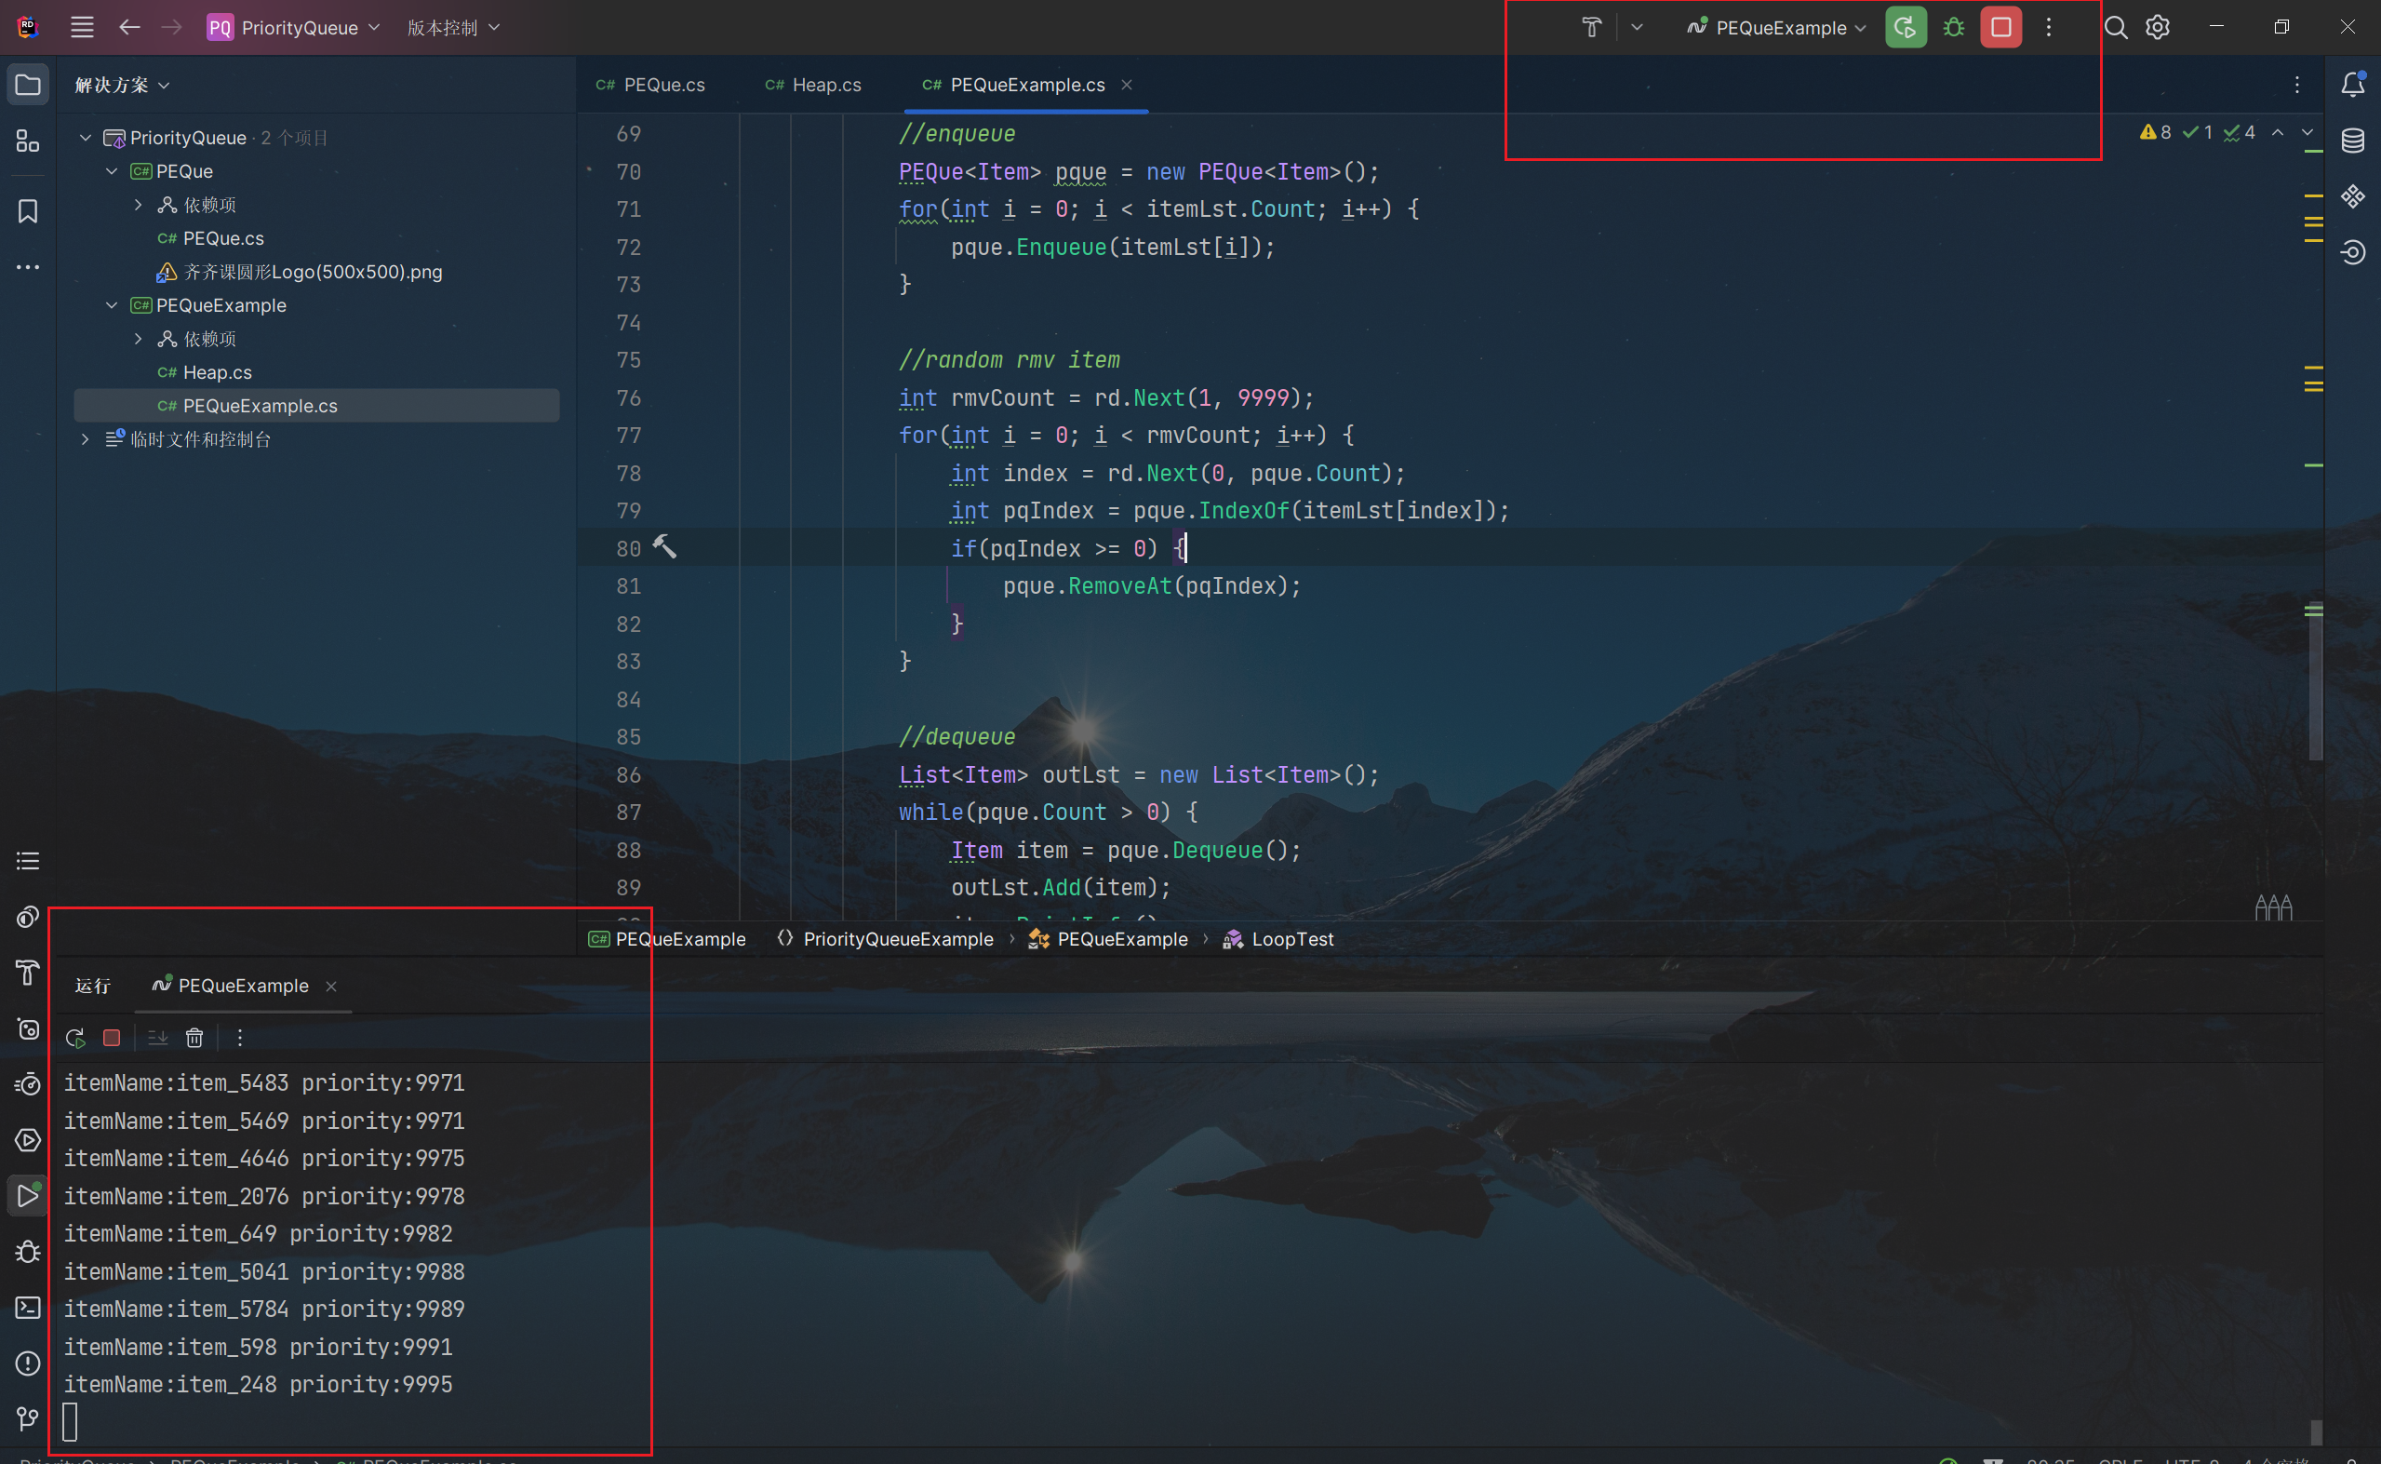
Task: Click LoopTest in the breadcrumb bar
Action: tap(1278, 939)
